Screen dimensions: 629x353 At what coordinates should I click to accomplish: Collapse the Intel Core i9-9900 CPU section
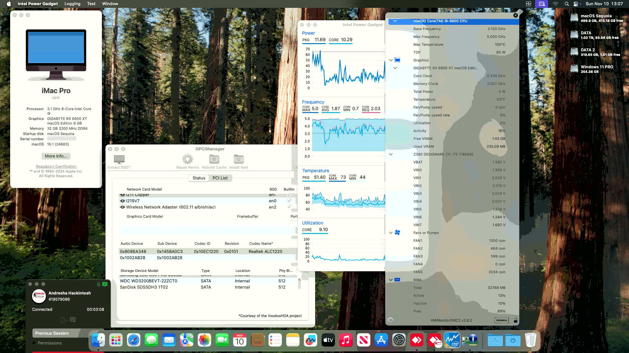(395, 21)
